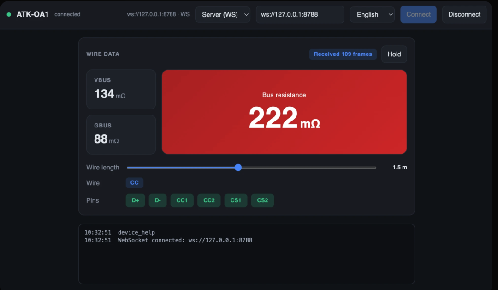The width and height of the screenshot is (498, 290).
Task: Click the CC2 pin badge
Action: coord(209,201)
